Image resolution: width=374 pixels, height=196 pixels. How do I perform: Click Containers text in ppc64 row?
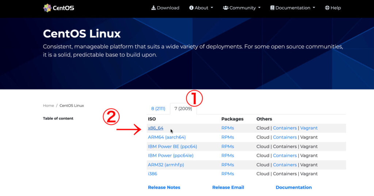coord(285,146)
